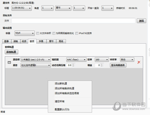Click the 显示高级选项 button

point(118,65)
